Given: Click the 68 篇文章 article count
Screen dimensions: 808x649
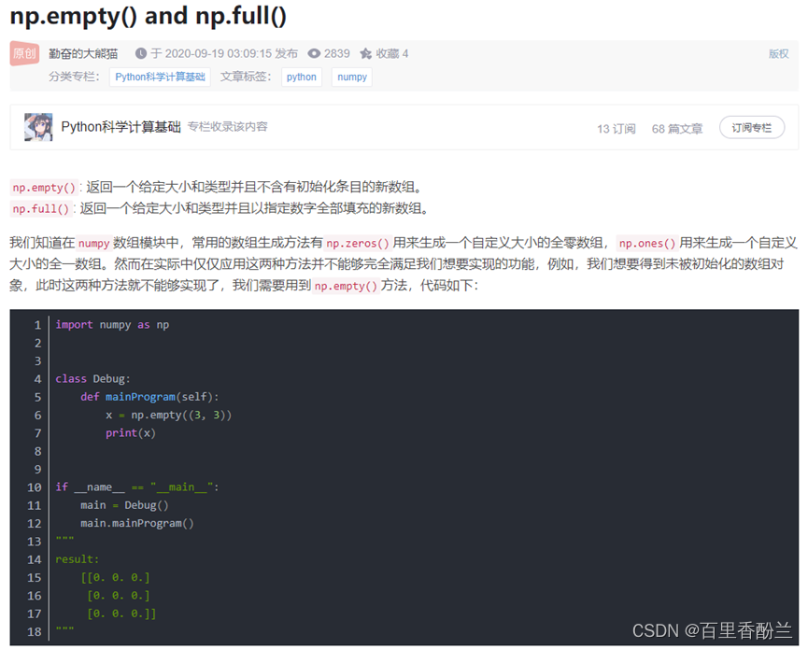Looking at the screenshot, I should coord(678,129).
